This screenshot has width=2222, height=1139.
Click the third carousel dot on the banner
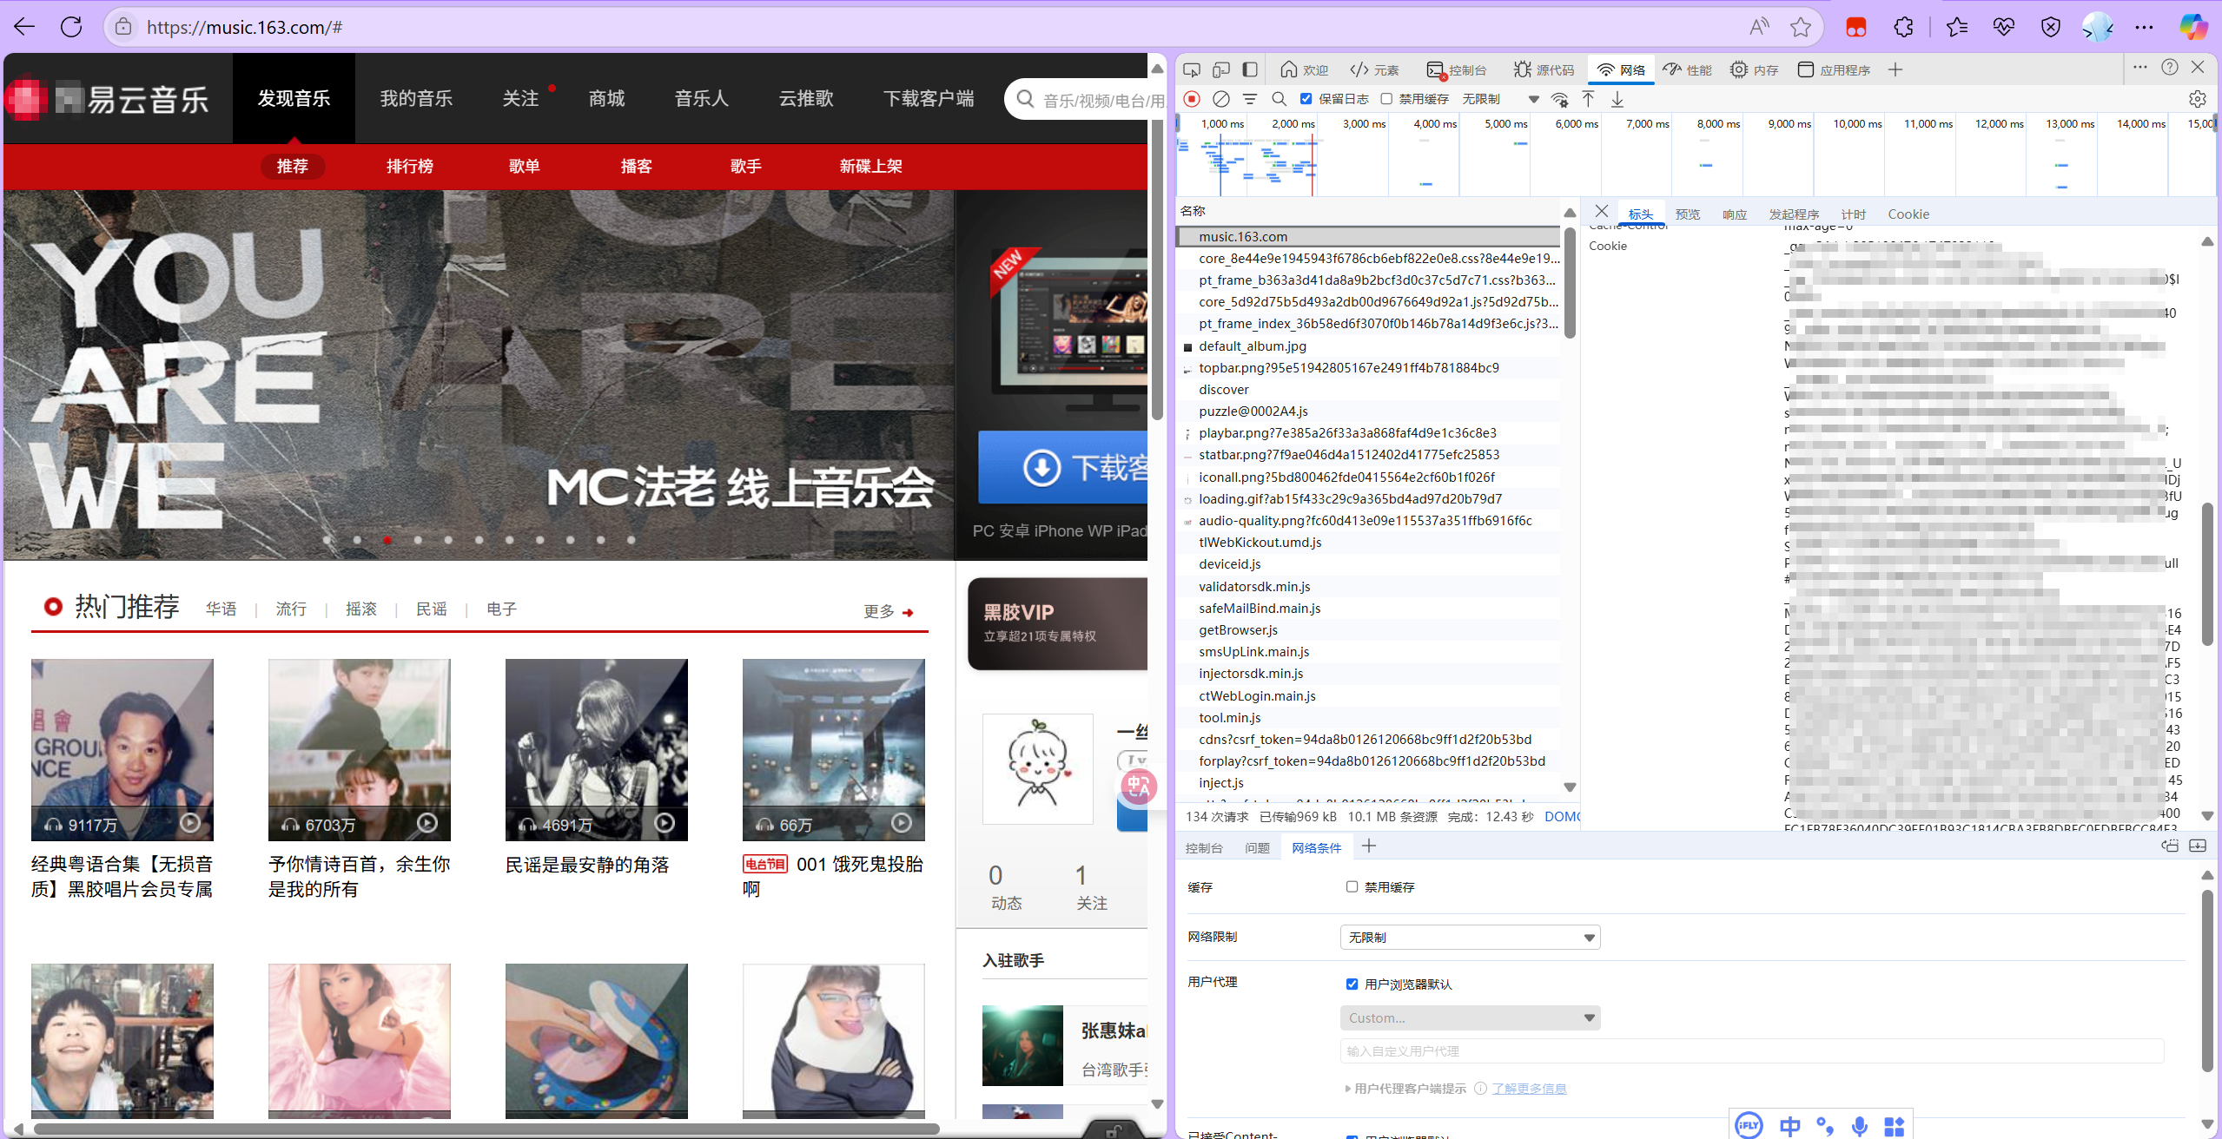[x=387, y=540]
